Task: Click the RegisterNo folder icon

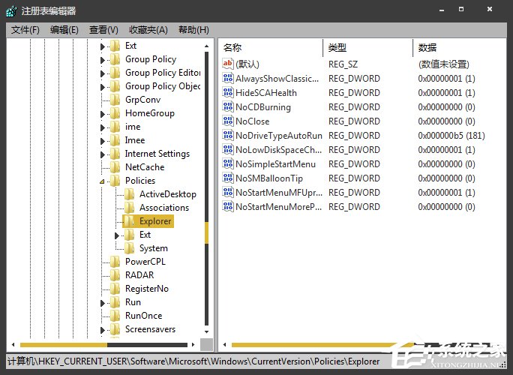Action: coord(115,289)
